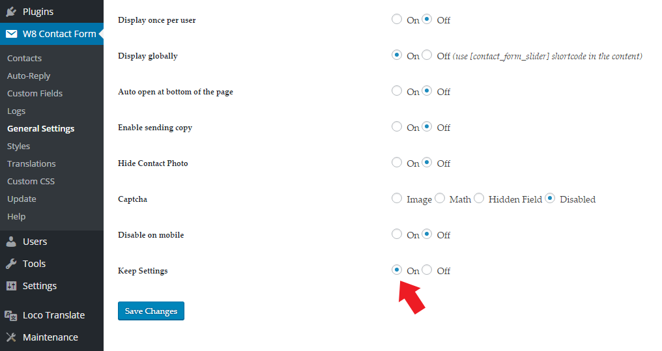Click the W8 Contact Form envelope icon
The width and height of the screenshot is (662, 351).
tap(11, 34)
